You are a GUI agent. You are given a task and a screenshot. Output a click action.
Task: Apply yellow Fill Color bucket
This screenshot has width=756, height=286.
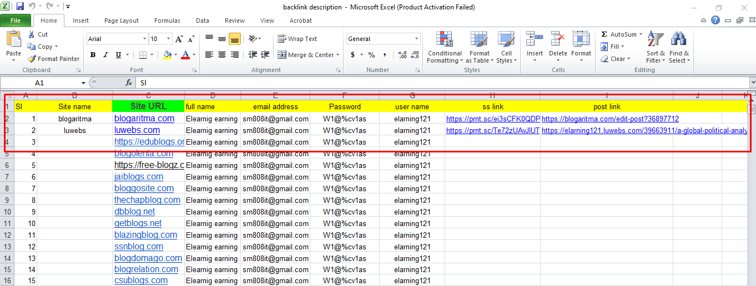167,55
